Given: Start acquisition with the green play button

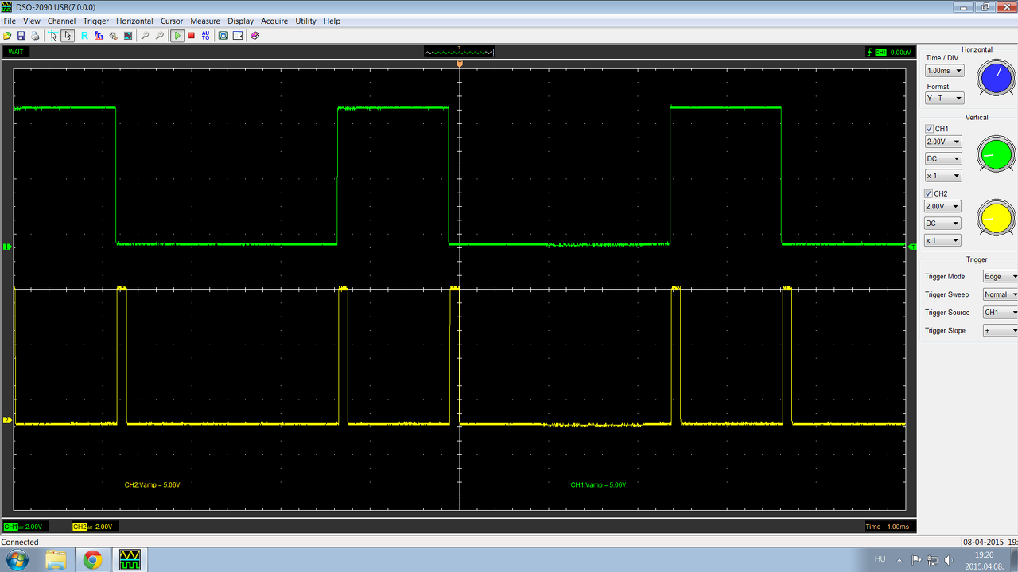Looking at the screenshot, I should (177, 36).
